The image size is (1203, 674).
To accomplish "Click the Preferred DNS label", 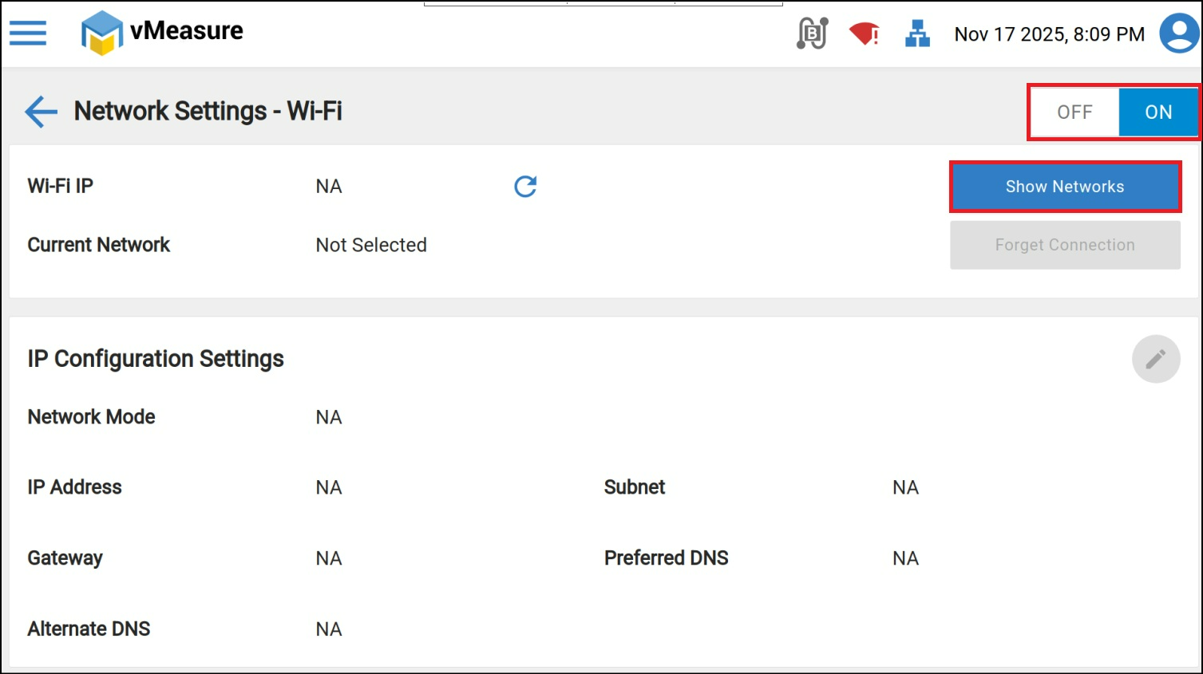I will pyautogui.click(x=666, y=558).
